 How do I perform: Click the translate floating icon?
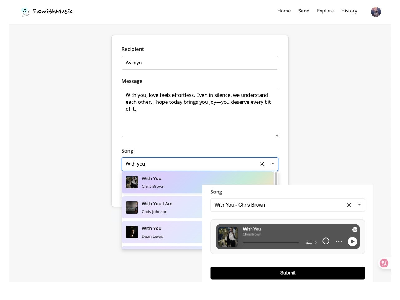pyautogui.click(x=384, y=263)
